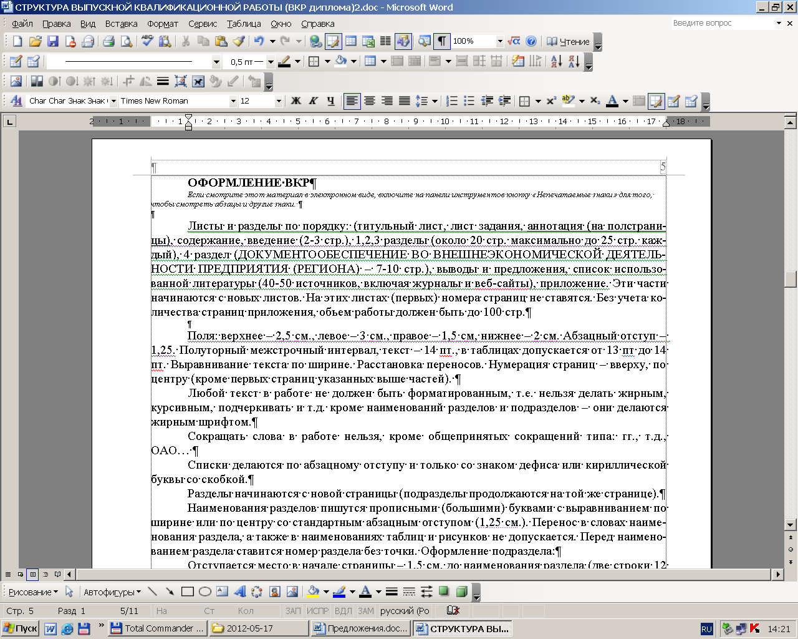798x639 pixels.
Task: Cut selection with scissors icon
Action: pyautogui.click(x=185, y=42)
